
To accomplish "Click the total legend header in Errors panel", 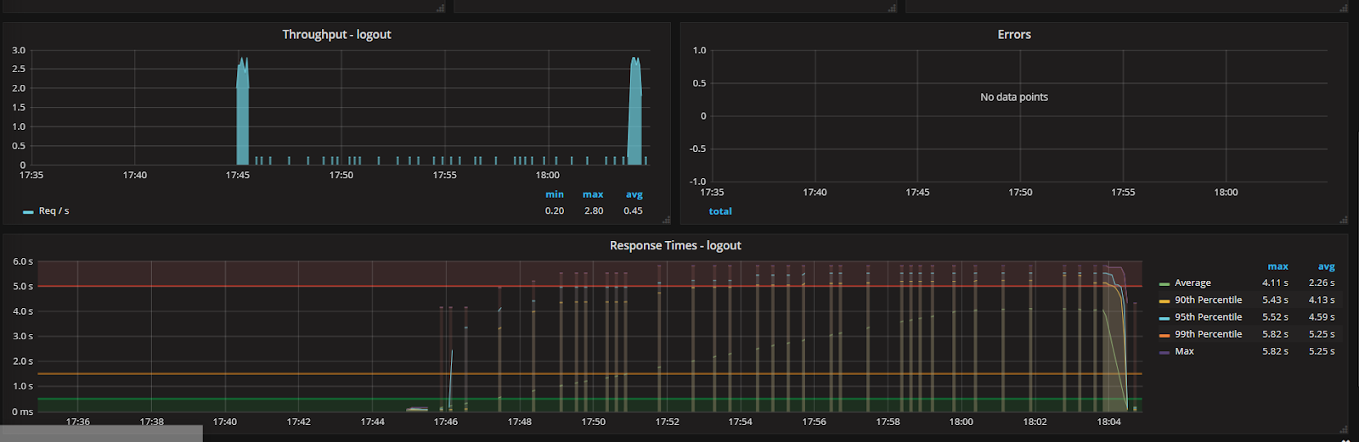I will point(720,211).
